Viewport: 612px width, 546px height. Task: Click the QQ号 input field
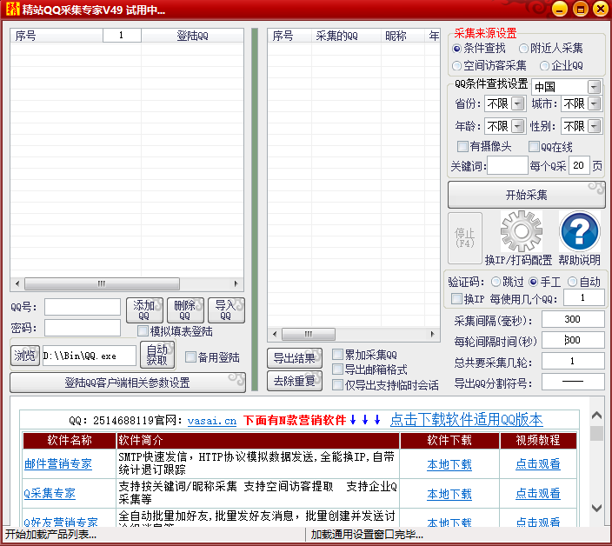click(83, 307)
